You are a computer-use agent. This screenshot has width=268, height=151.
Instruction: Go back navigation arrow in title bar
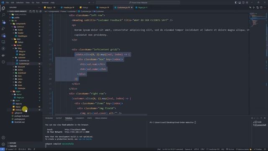89,3
